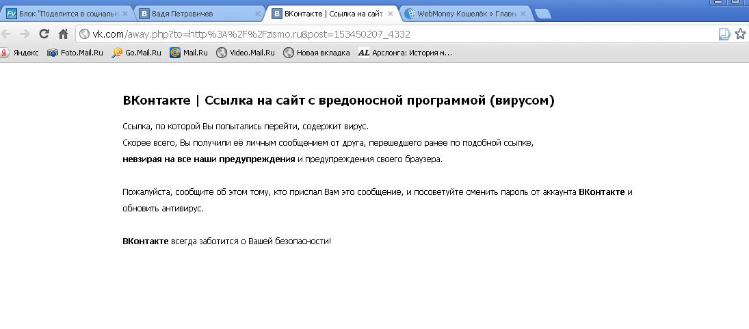Close the ВКонтакте | Ссылка на сайт tab
This screenshot has width=749, height=329.
pyautogui.click(x=391, y=14)
